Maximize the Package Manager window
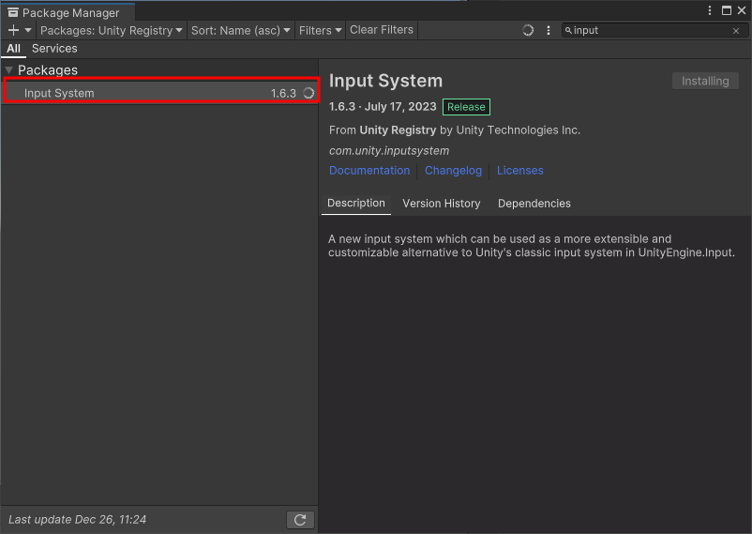Image resolution: width=752 pixels, height=534 pixels. (x=727, y=10)
